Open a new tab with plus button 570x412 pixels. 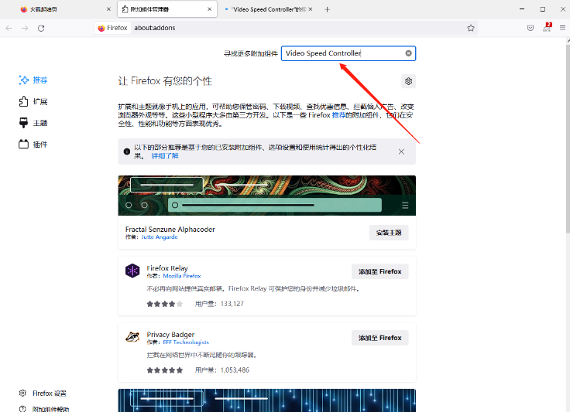327,9
